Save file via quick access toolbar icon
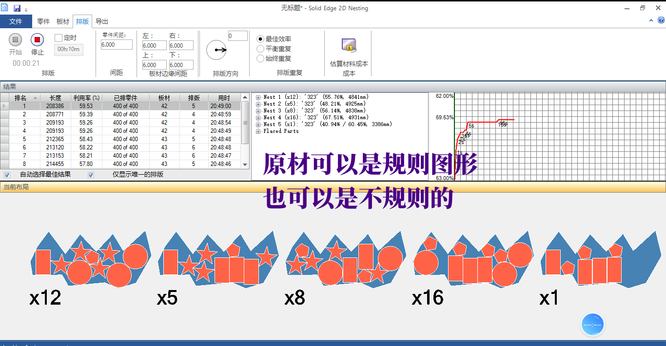The image size is (666, 346). (x=17, y=8)
